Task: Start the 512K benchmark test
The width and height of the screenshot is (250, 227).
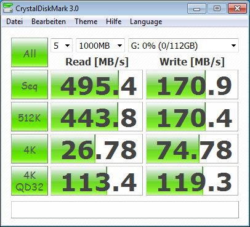Action: (x=30, y=117)
